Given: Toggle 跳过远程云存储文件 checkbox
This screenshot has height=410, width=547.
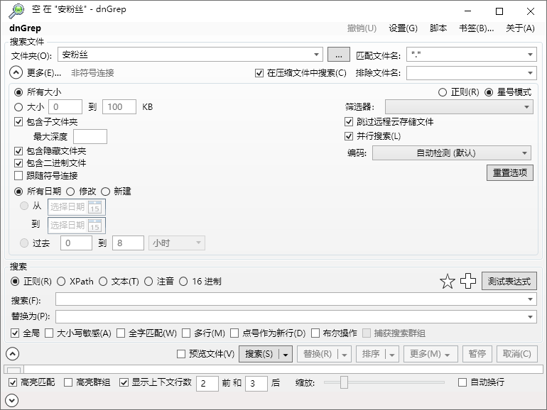Looking at the screenshot, I should point(349,122).
